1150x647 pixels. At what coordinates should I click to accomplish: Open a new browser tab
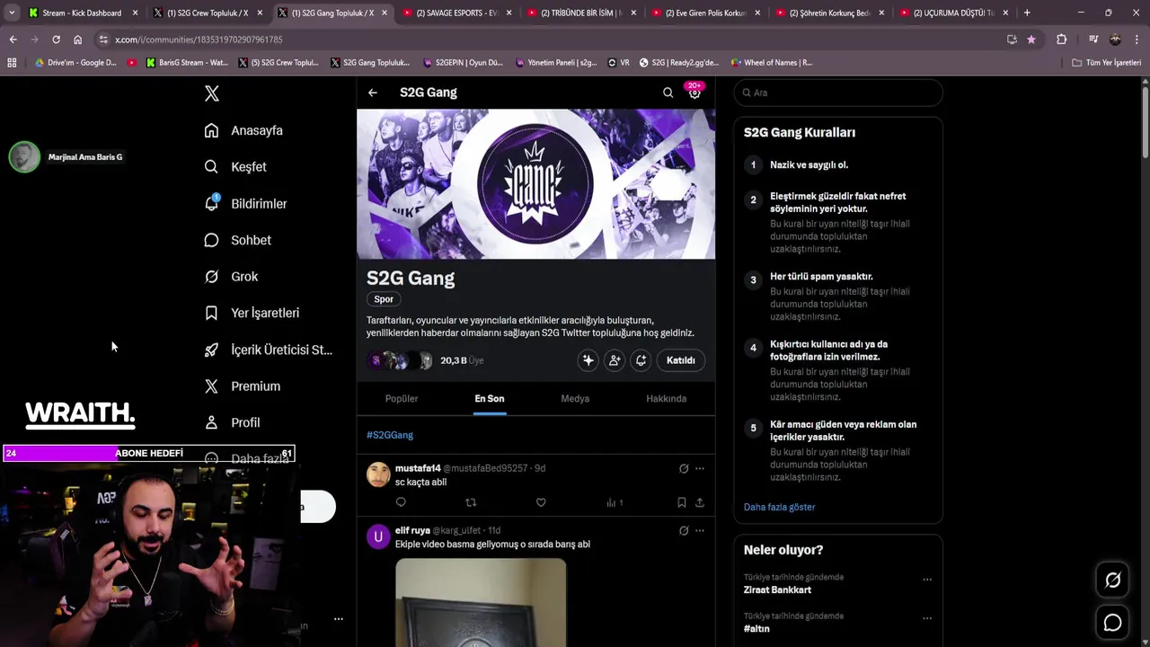pyautogui.click(x=1027, y=13)
